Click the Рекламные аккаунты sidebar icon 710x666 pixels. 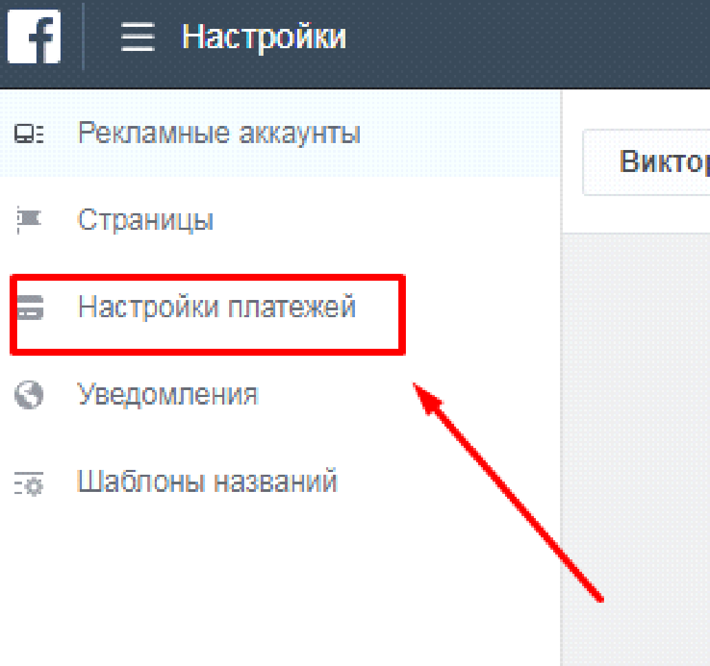(29, 133)
